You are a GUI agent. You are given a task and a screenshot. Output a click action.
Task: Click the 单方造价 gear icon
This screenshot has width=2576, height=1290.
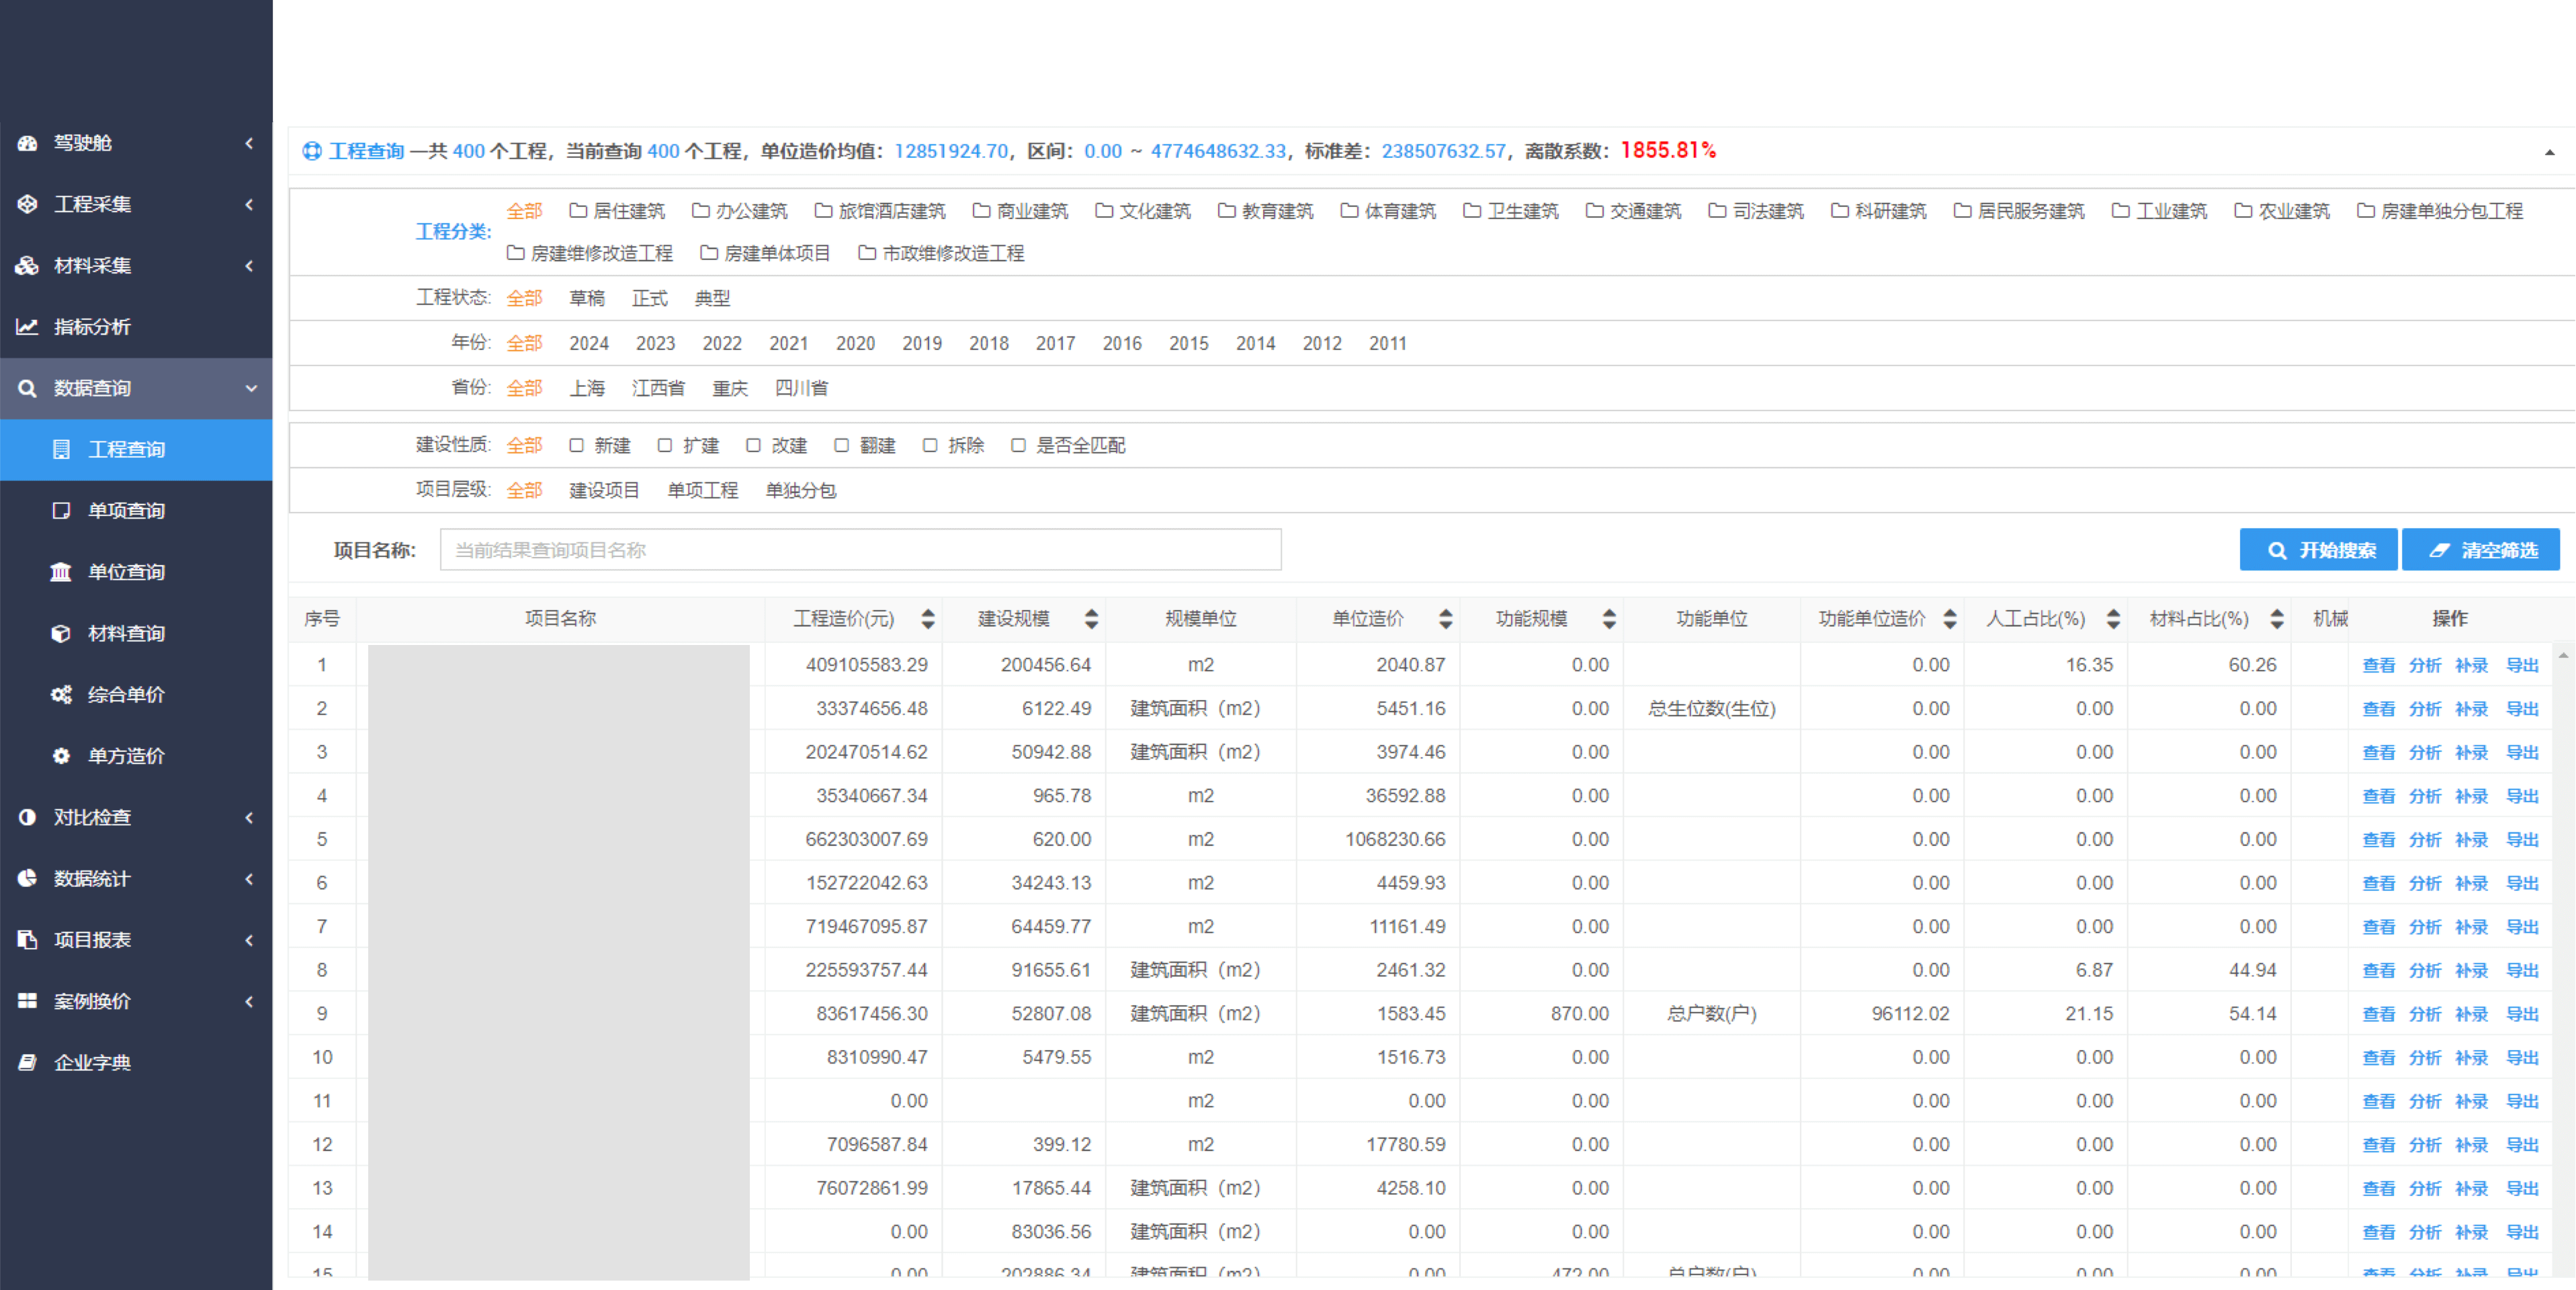point(61,756)
